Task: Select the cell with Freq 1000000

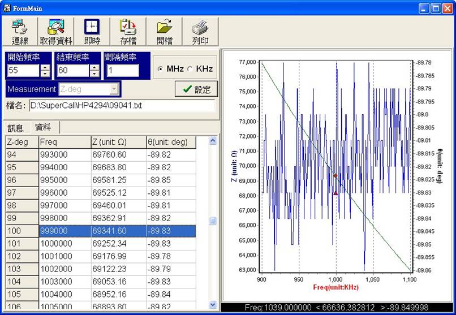Action: coord(65,244)
